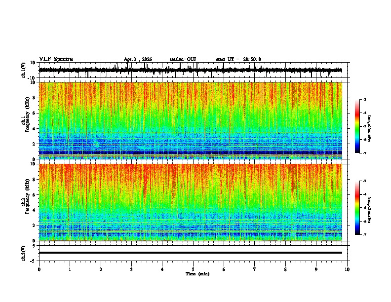Click the '-7' tick on the ch.1 color bar
Screen dimensions: 391x302
coord(364,153)
